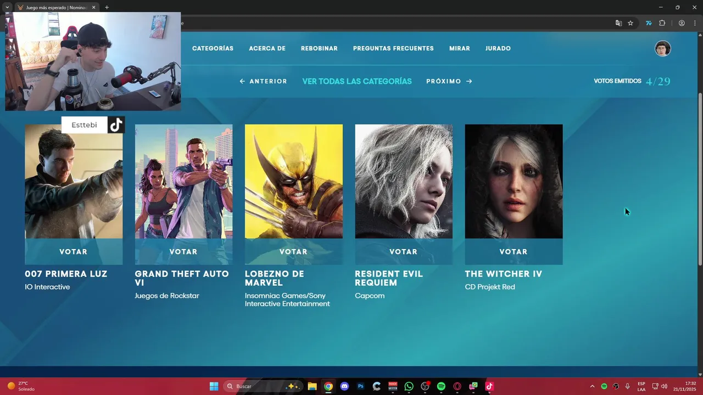Open Opera browser from the taskbar
Screen dimensions: 703x395
(457, 386)
